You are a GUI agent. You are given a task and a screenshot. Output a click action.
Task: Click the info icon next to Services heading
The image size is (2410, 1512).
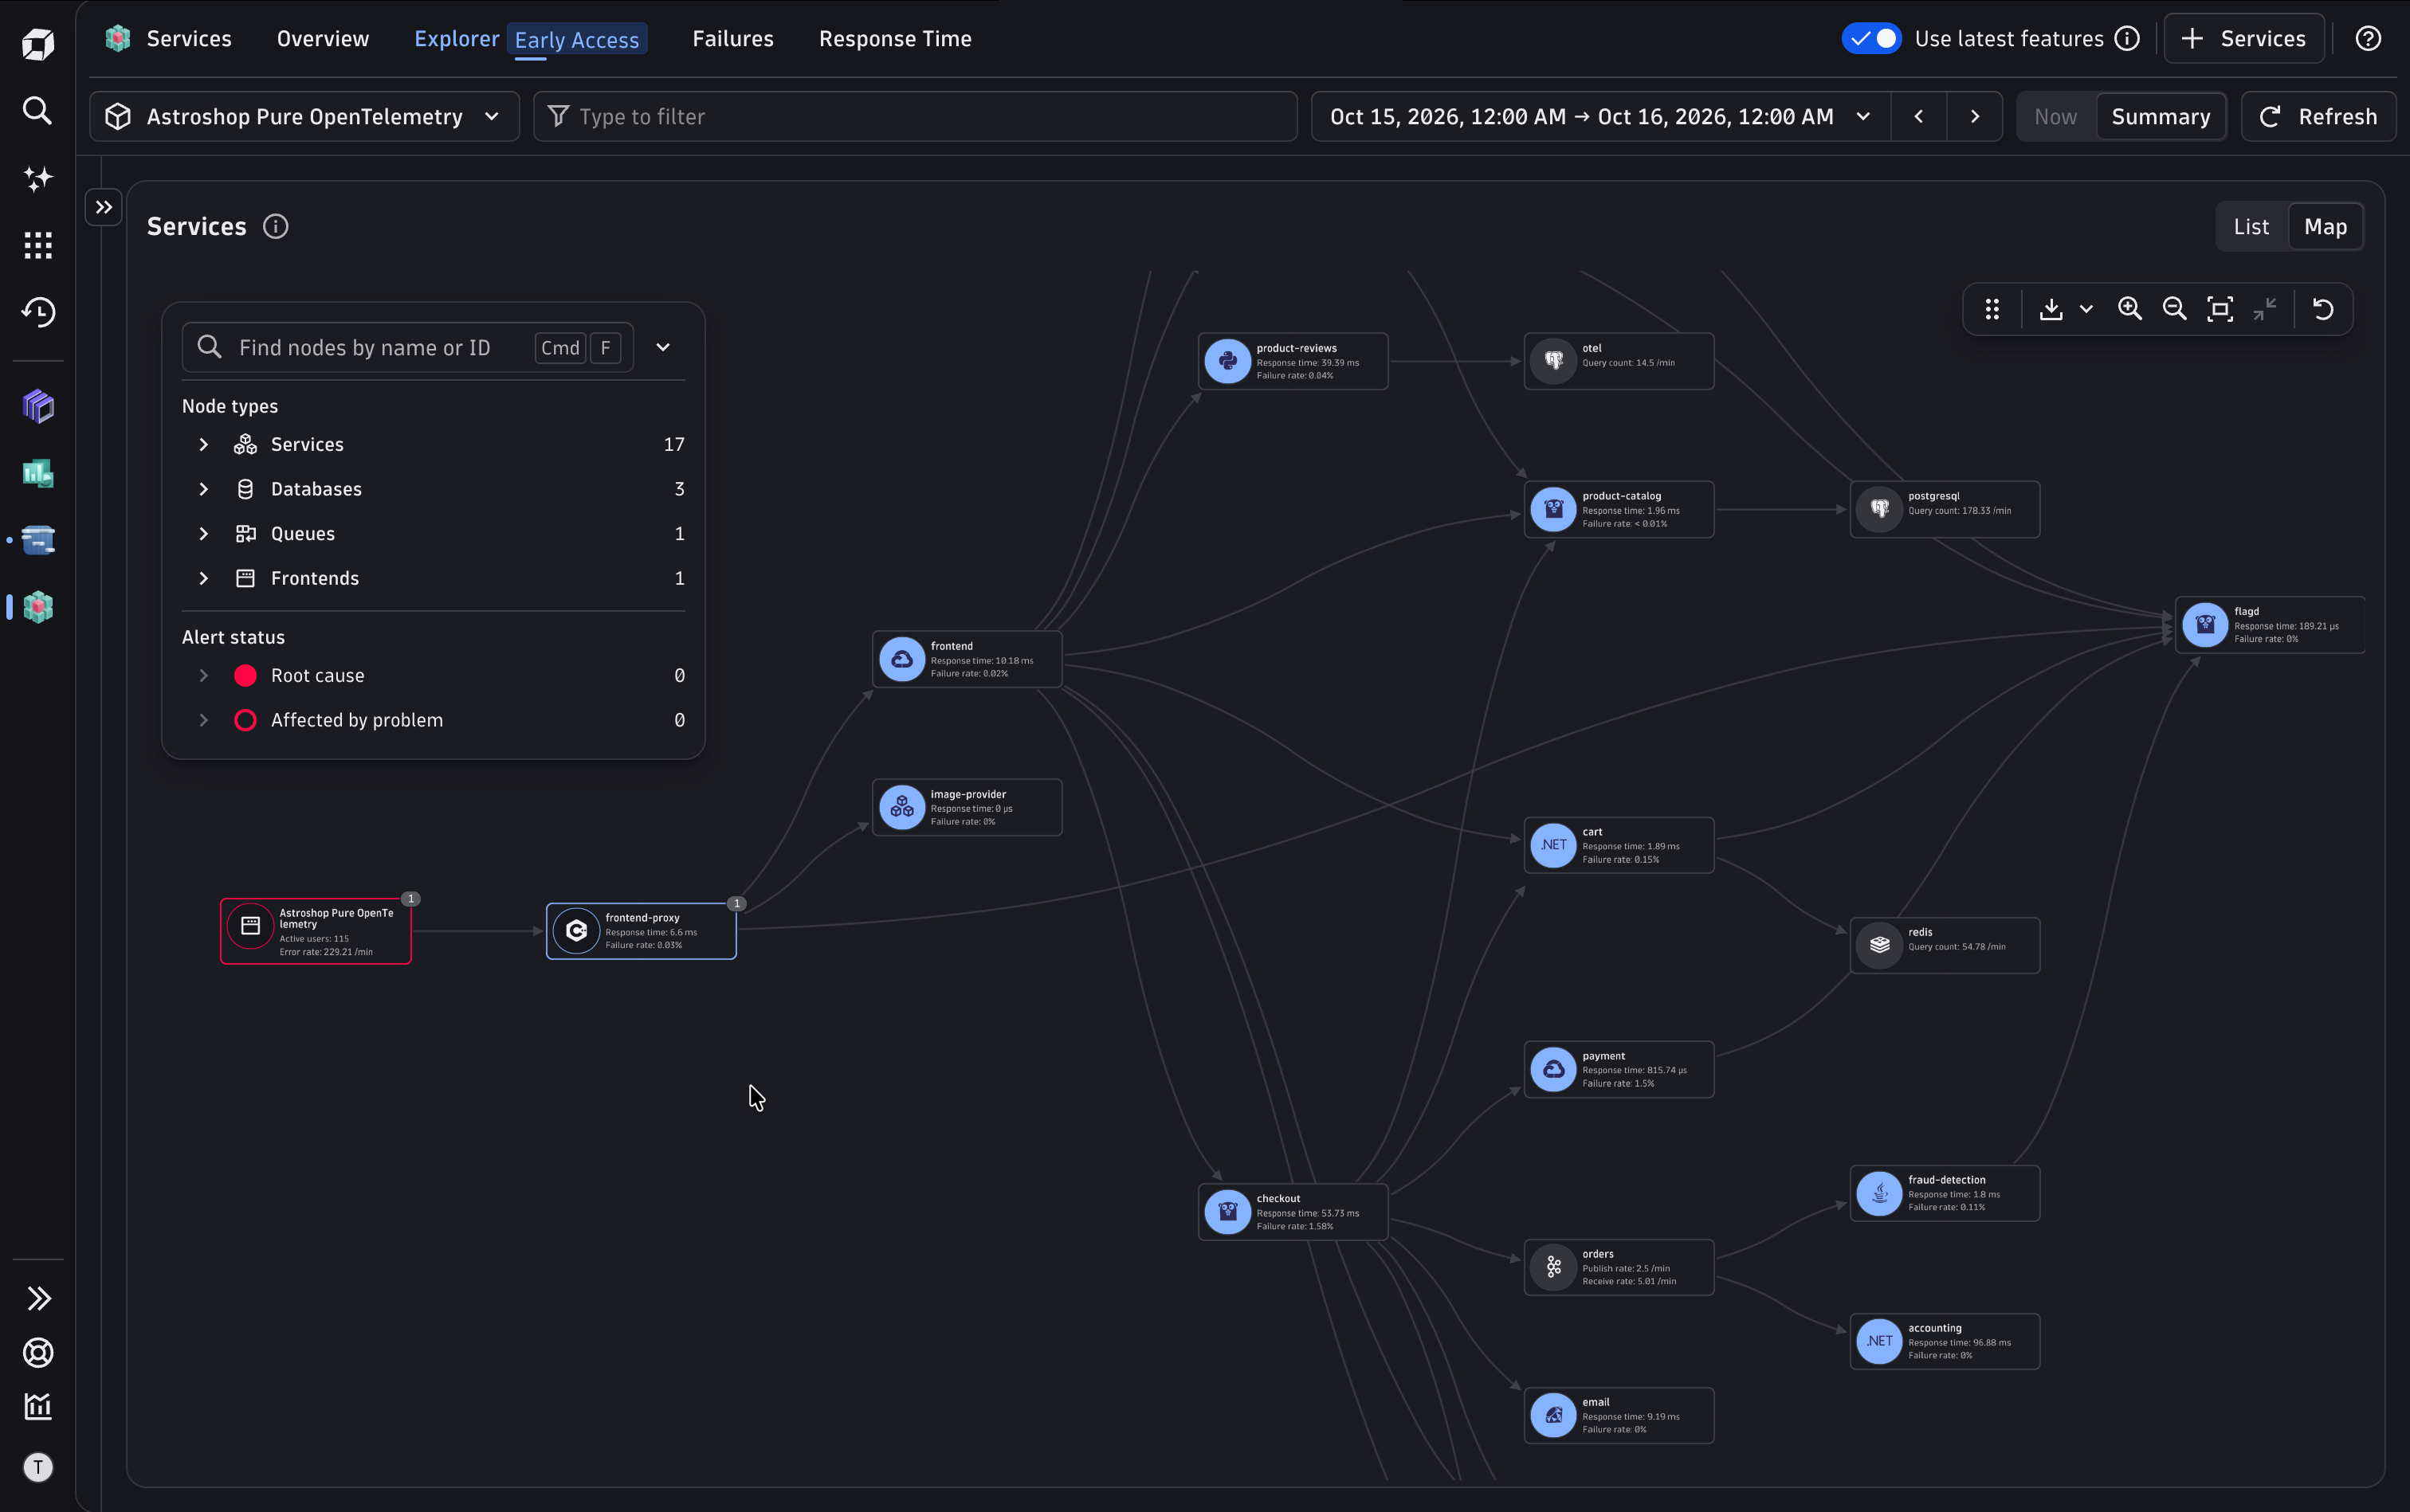click(x=275, y=227)
